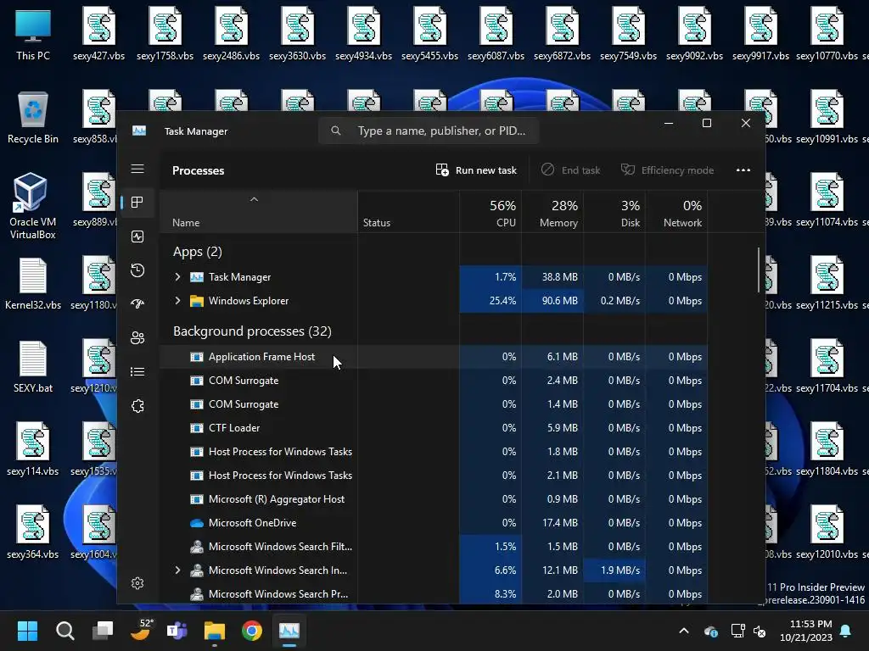Focus the Task Manager search field
Image resolution: width=869 pixels, height=651 pixels.
[x=429, y=131]
